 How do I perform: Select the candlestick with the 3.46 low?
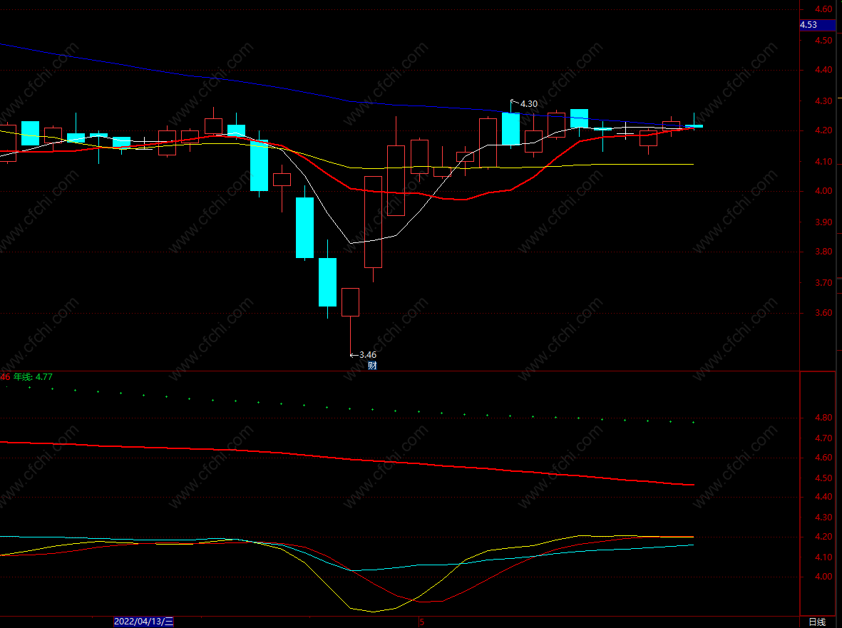point(350,302)
